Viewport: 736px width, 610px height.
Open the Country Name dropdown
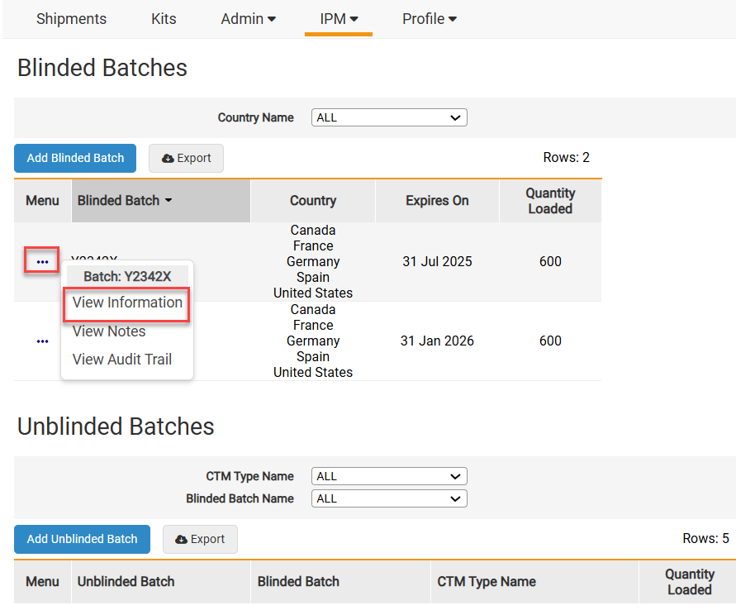coord(389,117)
